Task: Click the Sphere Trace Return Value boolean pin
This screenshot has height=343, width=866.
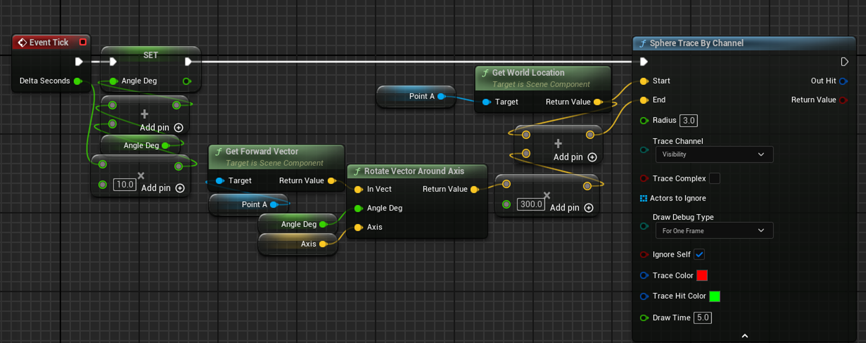Action: [843, 100]
